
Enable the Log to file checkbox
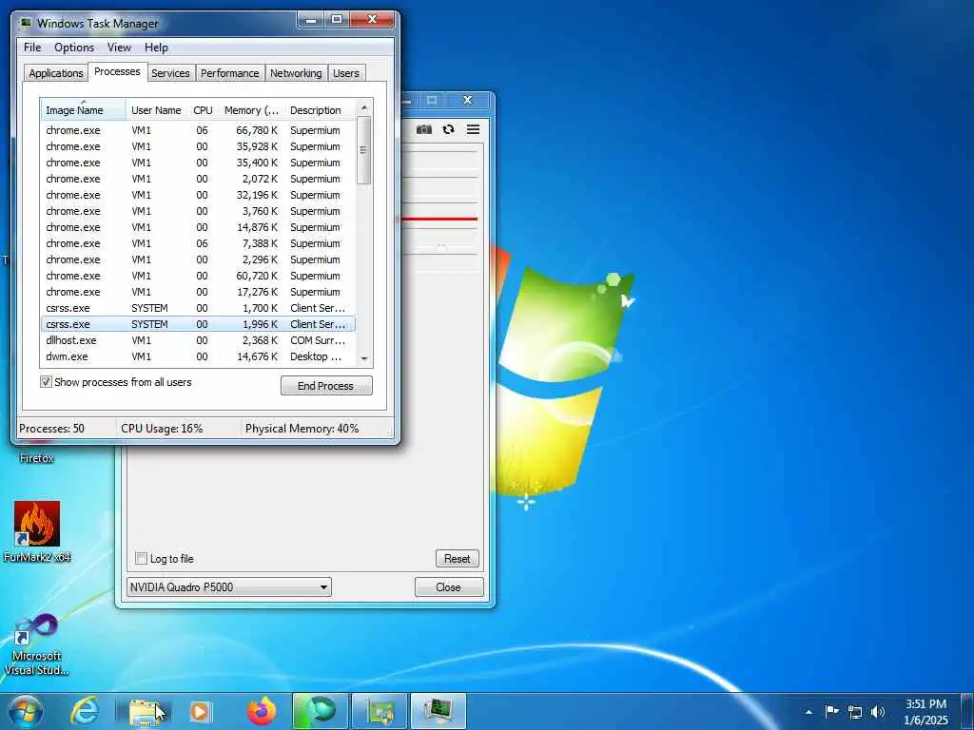click(x=141, y=558)
